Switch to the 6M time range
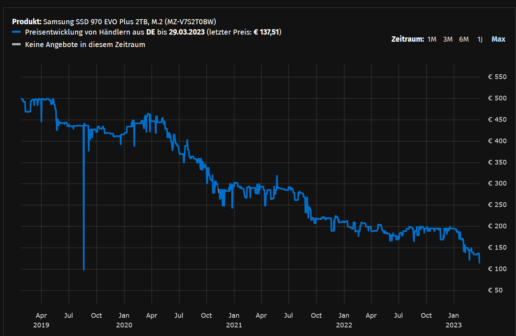This screenshot has height=336, width=516. (x=464, y=39)
